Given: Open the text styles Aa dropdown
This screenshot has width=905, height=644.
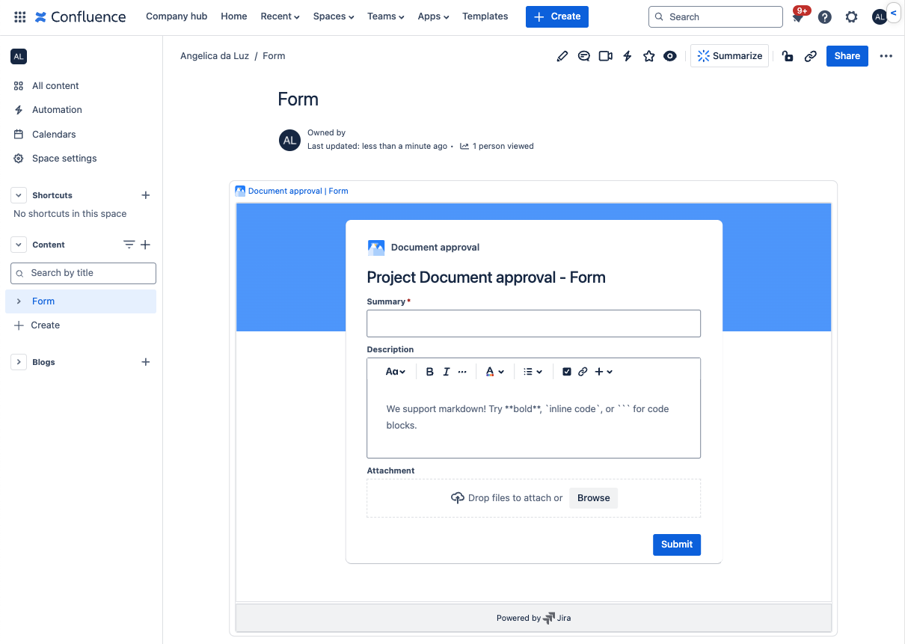Looking at the screenshot, I should [396, 372].
